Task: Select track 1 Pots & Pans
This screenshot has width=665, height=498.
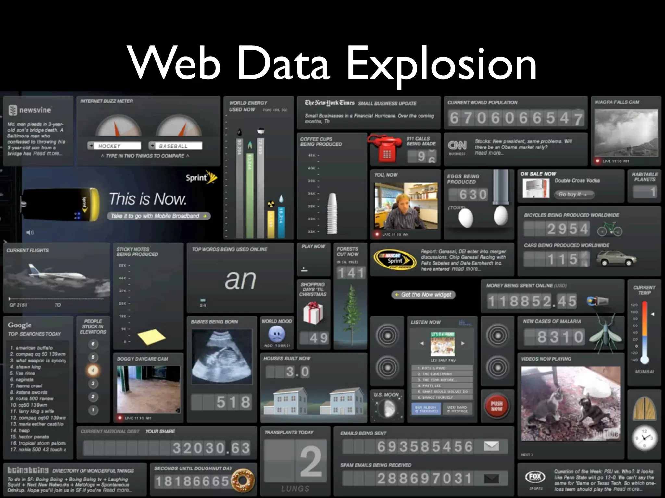Action: pyautogui.click(x=442, y=368)
